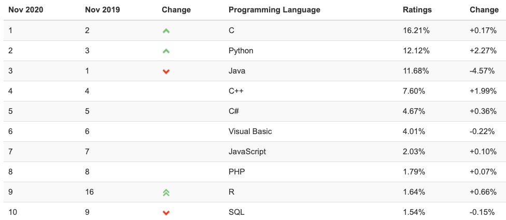
Task: Click green up arrow in Python row
Action: 166,51
